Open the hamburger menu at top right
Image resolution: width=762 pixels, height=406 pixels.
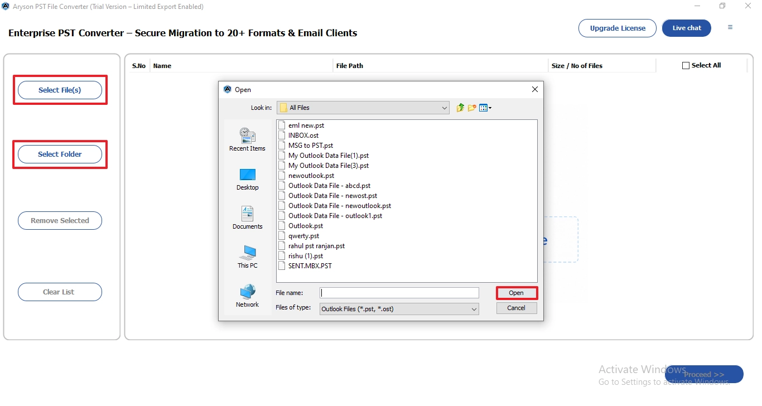[x=730, y=27]
